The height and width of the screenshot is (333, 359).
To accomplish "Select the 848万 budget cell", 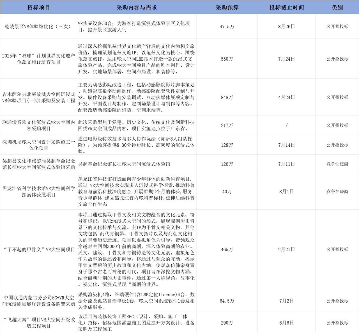I will pyautogui.click(x=227, y=97).
